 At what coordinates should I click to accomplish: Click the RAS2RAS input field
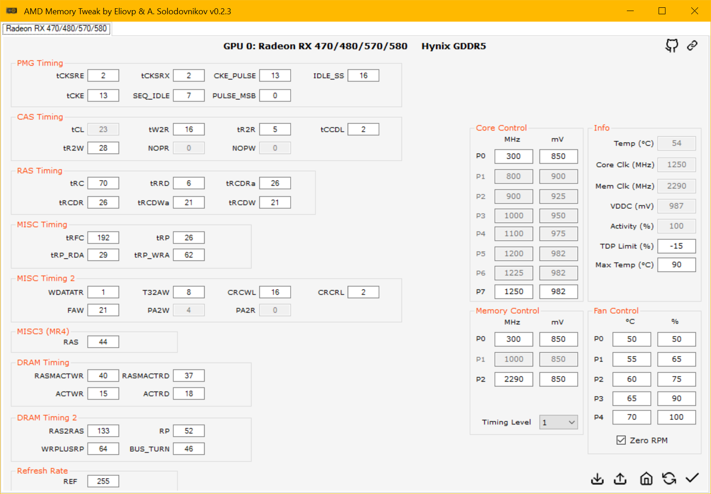click(x=103, y=431)
